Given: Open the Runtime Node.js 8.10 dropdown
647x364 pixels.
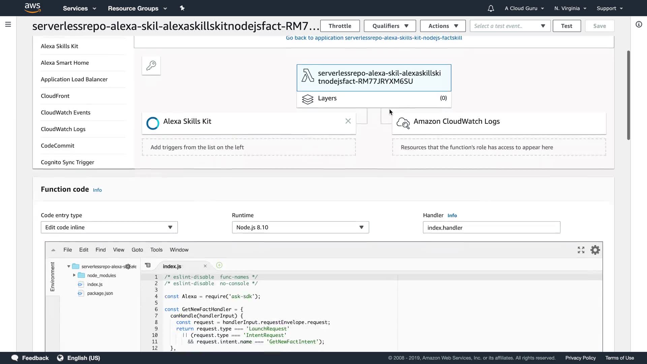Looking at the screenshot, I should [x=300, y=227].
